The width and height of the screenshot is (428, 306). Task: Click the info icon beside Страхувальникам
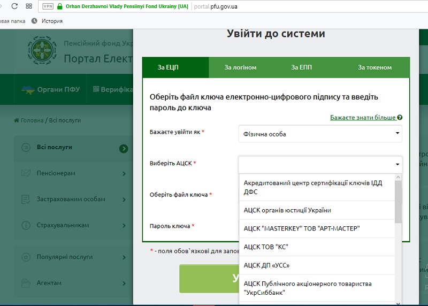(25, 225)
